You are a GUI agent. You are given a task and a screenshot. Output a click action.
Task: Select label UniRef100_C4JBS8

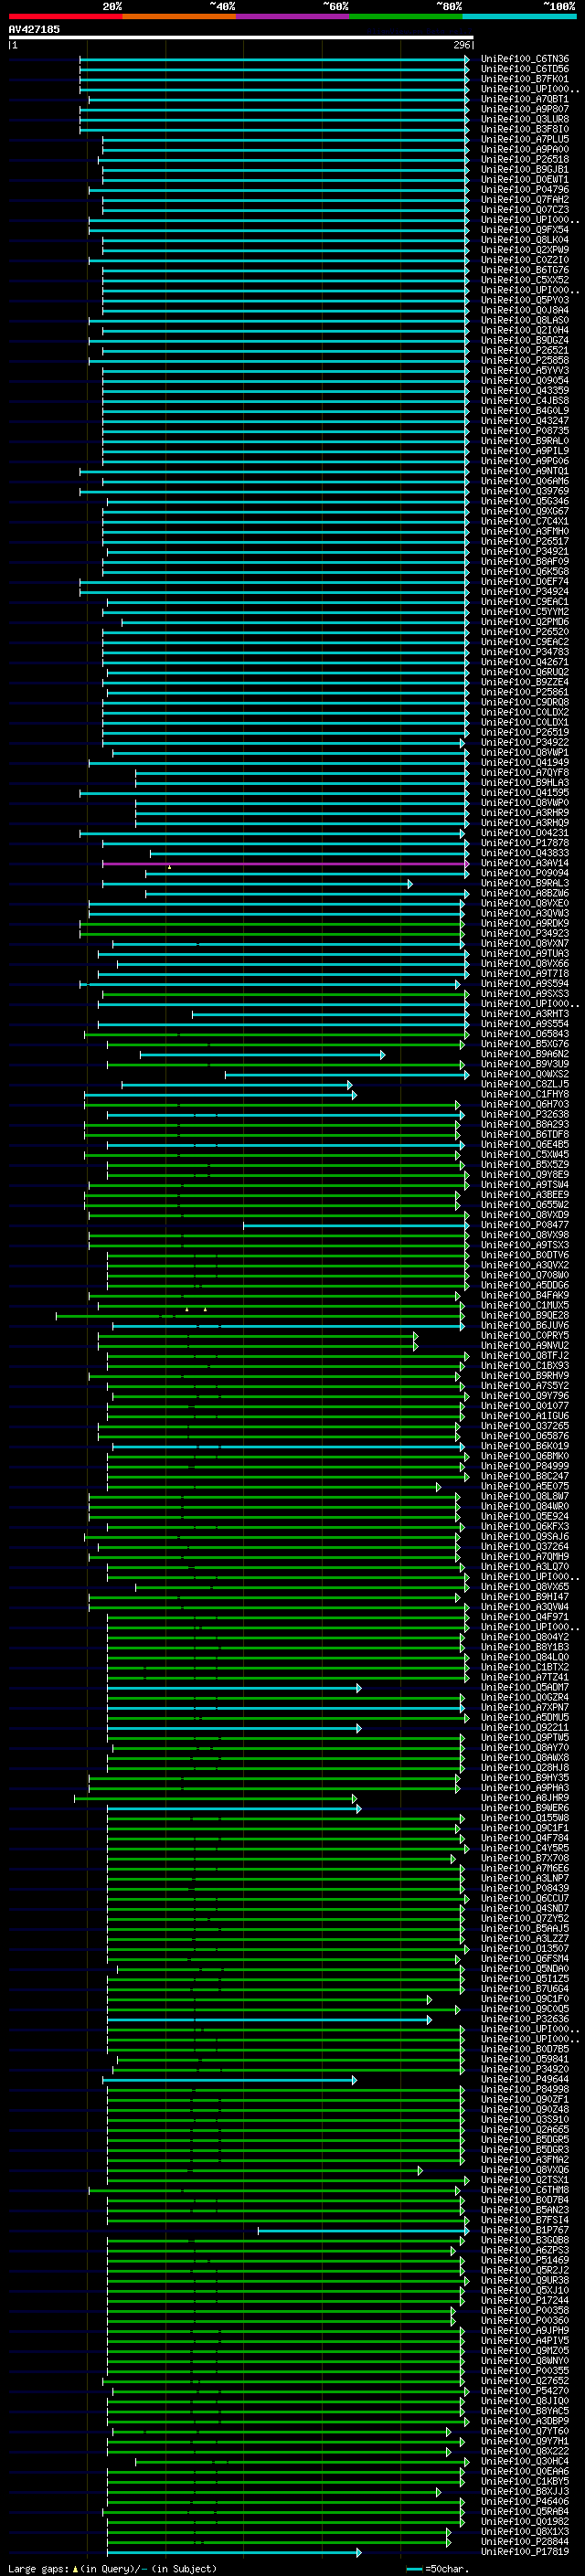click(x=525, y=401)
